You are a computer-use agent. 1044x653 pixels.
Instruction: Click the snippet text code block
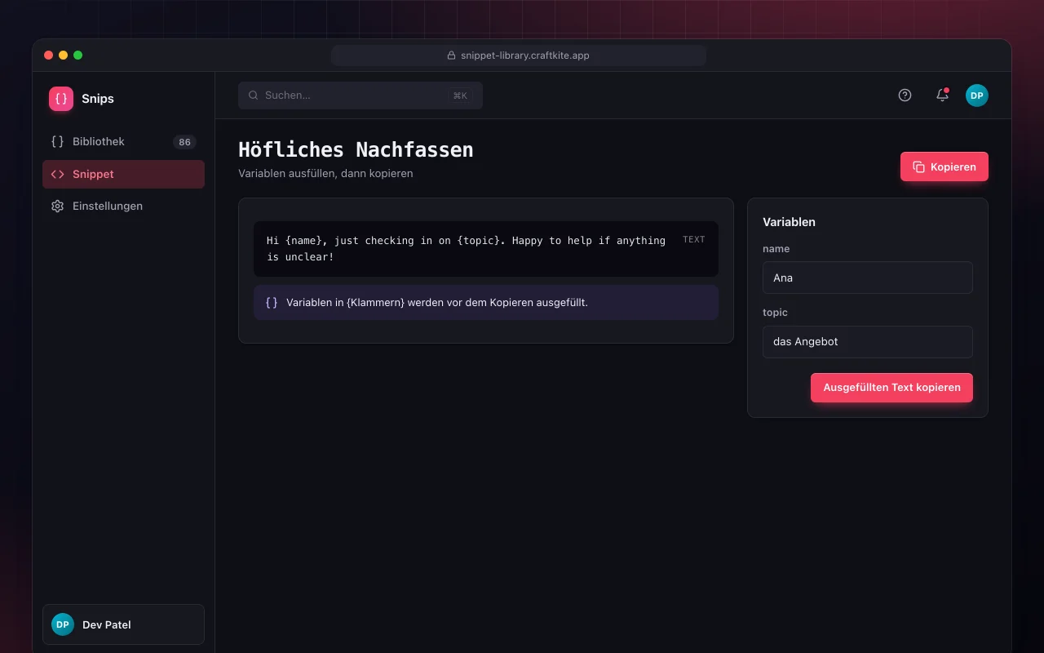click(486, 249)
